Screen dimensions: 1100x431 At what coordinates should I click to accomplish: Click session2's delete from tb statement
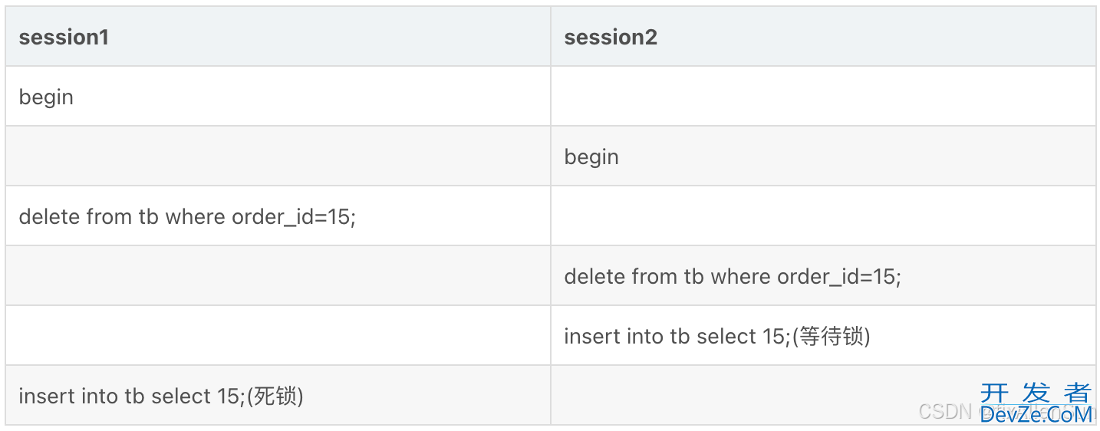point(733,277)
